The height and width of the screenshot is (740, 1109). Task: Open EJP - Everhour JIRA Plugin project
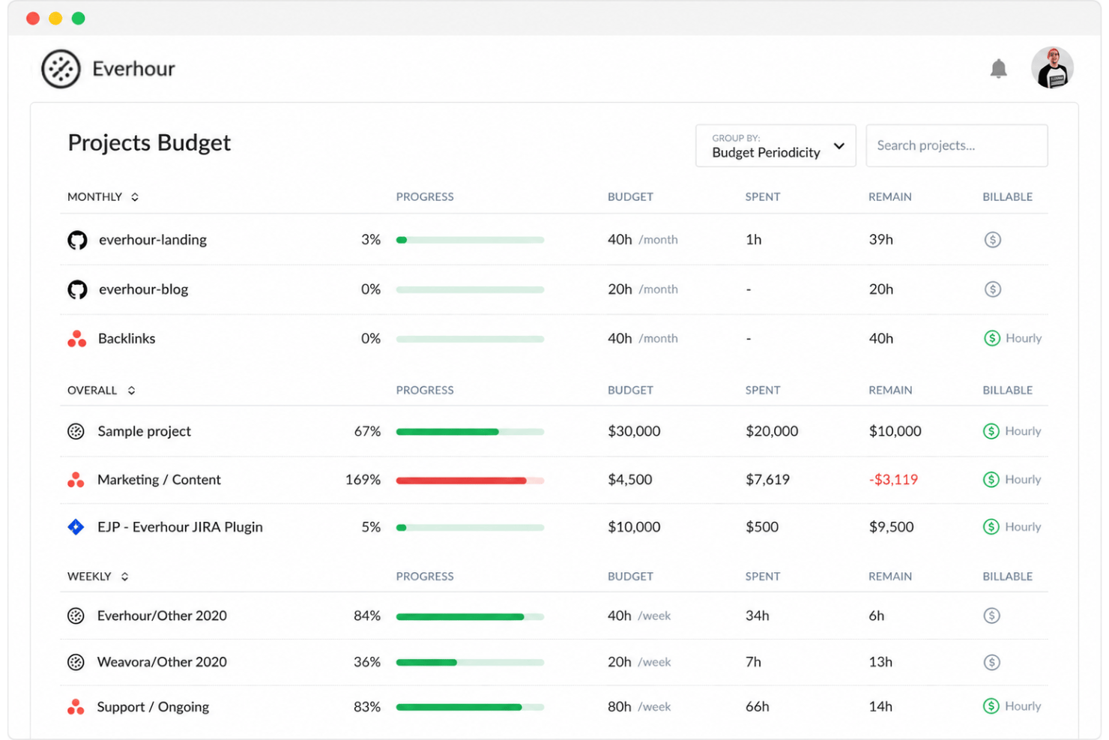point(180,527)
